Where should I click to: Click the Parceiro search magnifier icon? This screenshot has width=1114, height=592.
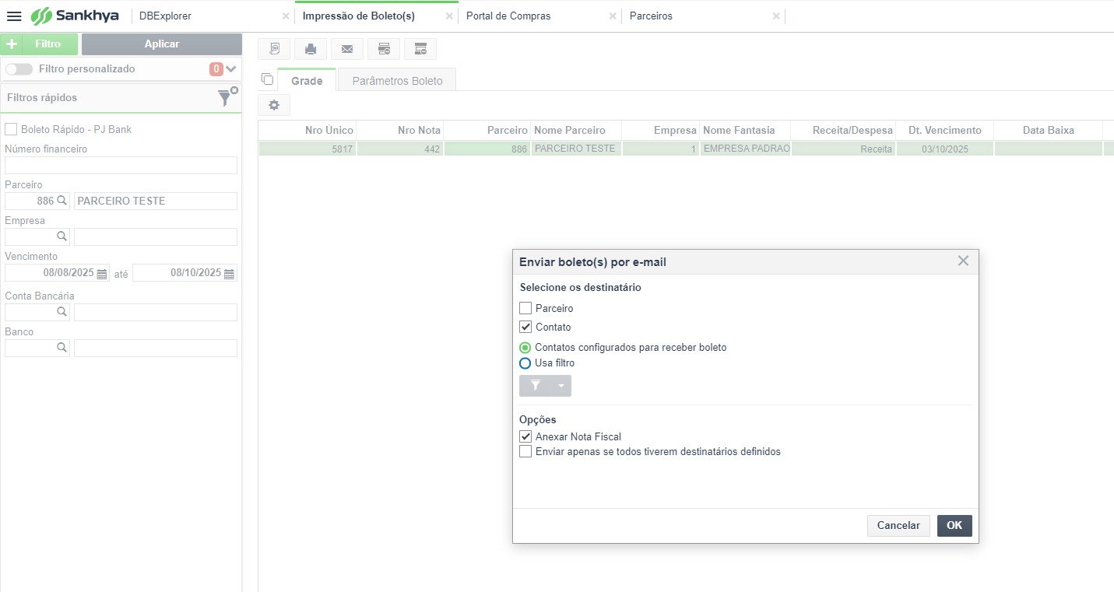pyautogui.click(x=63, y=201)
